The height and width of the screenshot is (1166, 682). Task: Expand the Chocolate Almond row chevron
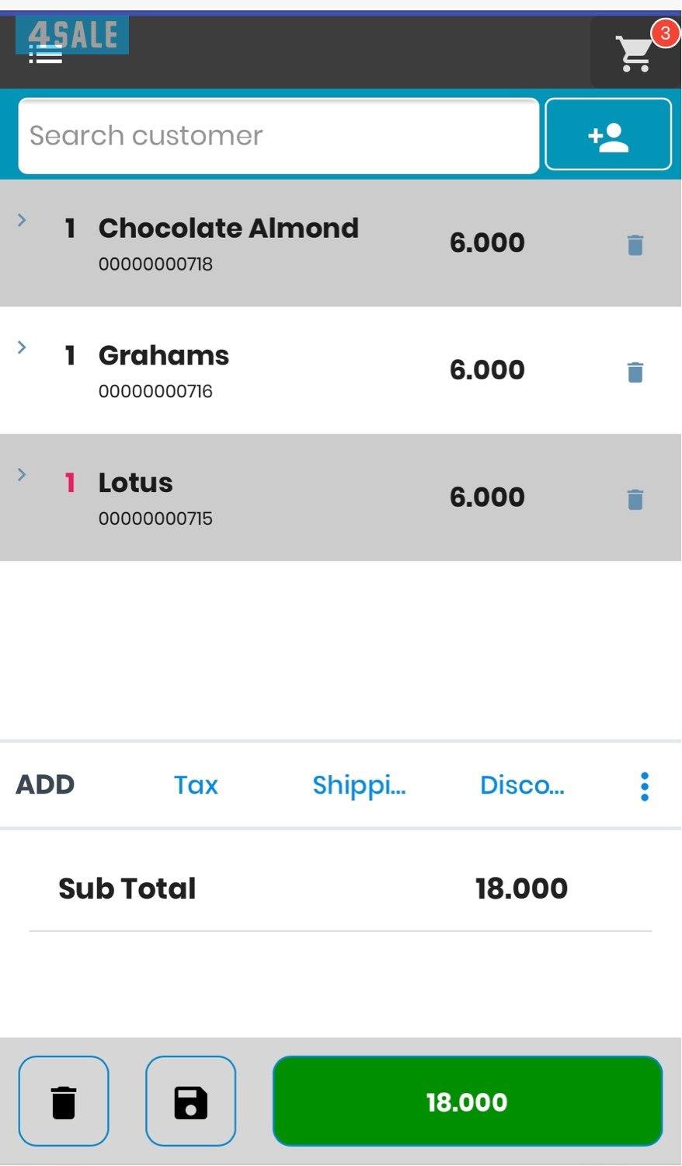(22, 221)
